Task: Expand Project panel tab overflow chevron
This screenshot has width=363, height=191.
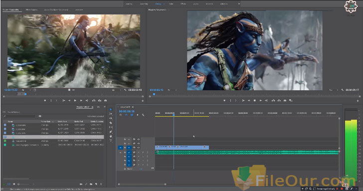Action: click(104, 107)
